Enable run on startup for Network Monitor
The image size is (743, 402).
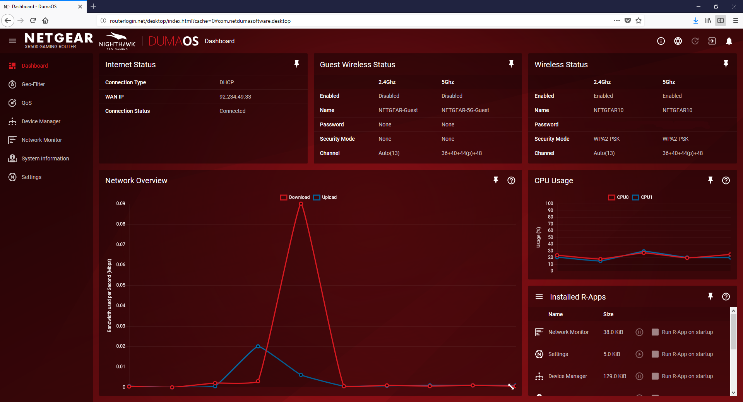click(x=655, y=332)
